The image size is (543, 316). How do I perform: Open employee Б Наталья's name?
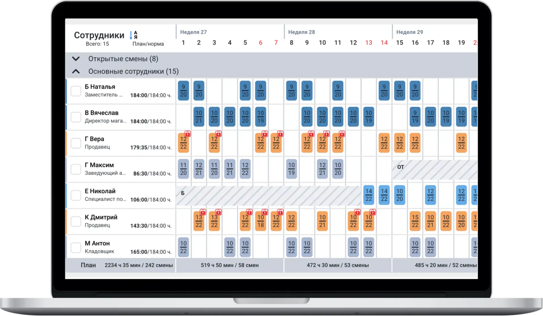coord(100,87)
